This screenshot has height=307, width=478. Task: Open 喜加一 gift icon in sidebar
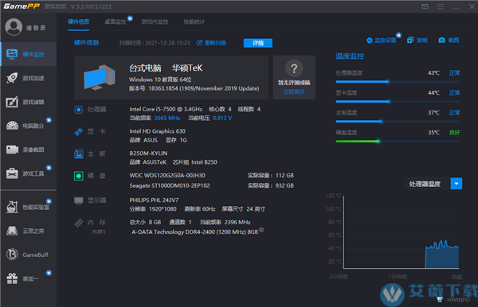pyautogui.click(x=12, y=278)
